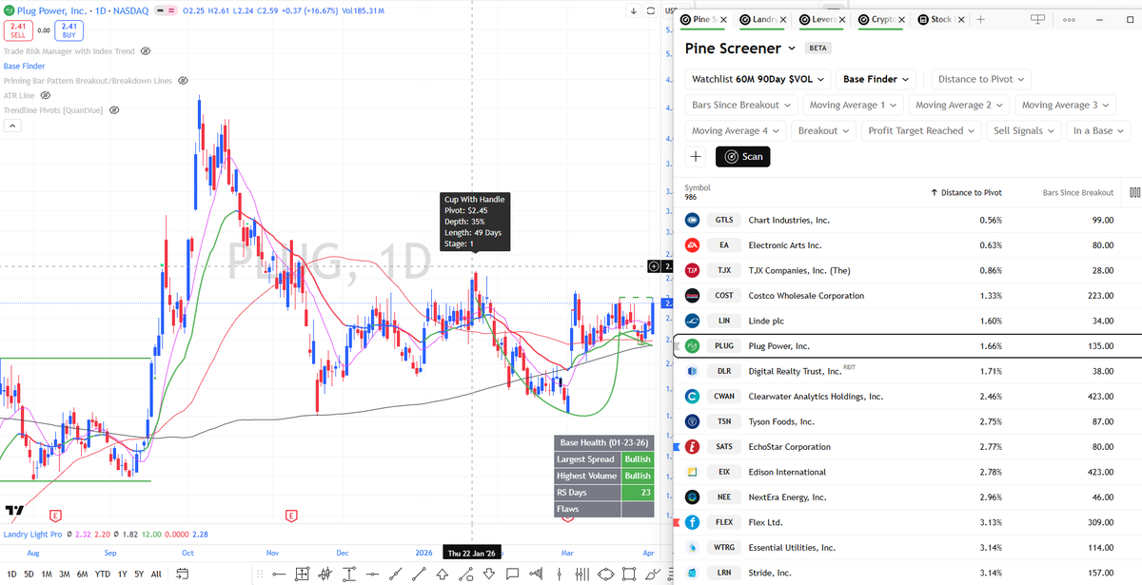The width and height of the screenshot is (1142, 585).
Task: Select the rectangle drawing tool
Action: pyautogui.click(x=629, y=574)
